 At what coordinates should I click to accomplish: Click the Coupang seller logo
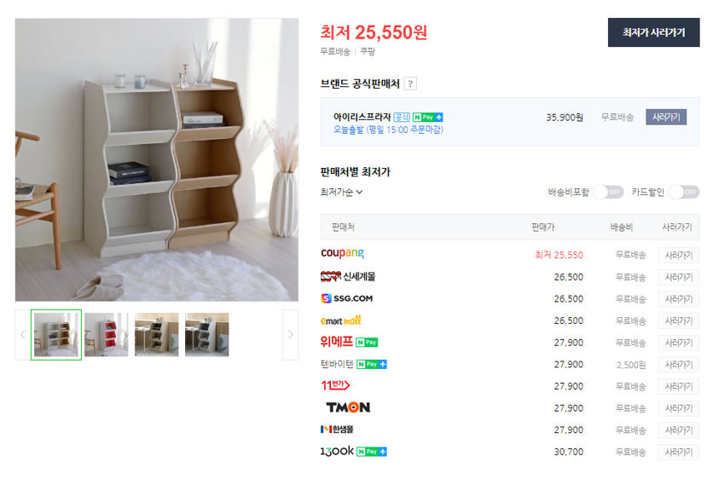pos(342,253)
